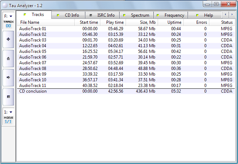Open the Help tab
This screenshot has height=164, width=238.
click(205, 15)
